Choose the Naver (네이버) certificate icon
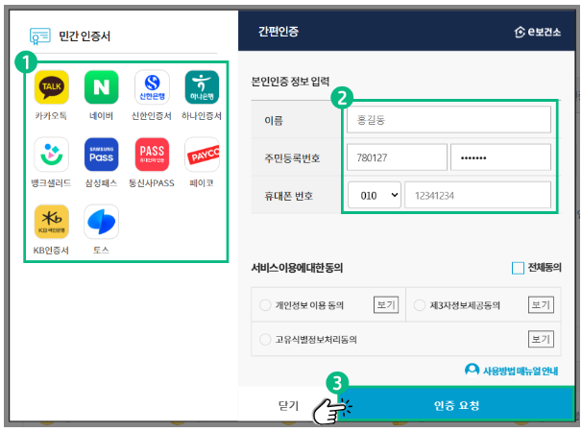The height and width of the screenshot is (432, 582). pyautogui.click(x=102, y=87)
